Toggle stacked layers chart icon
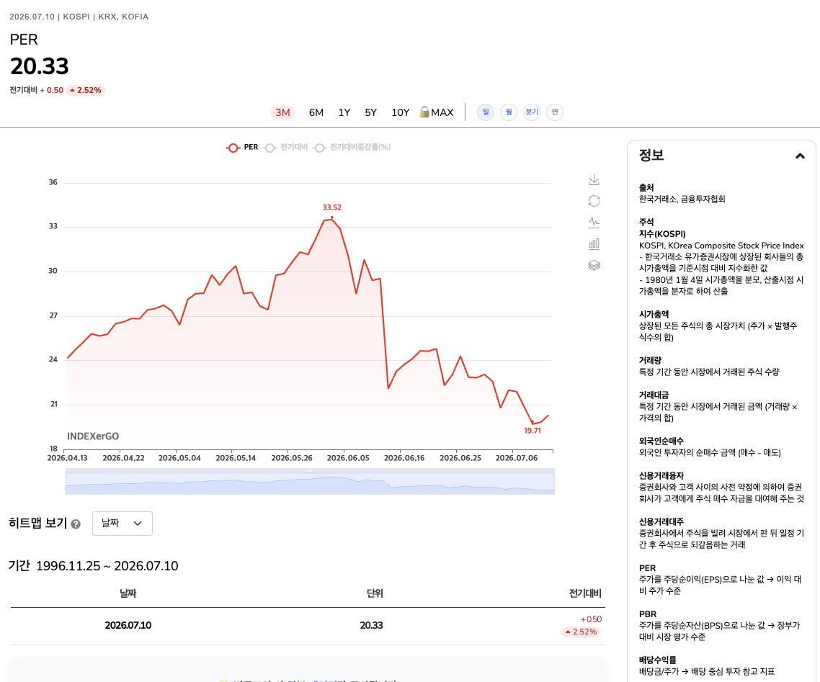The height and width of the screenshot is (682, 820). click(594, 266)
